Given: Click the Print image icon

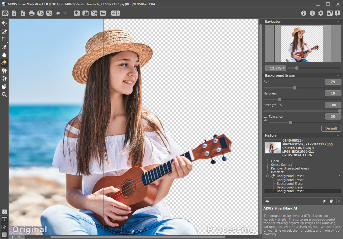Looking at the screenshot, I should 32,13.
